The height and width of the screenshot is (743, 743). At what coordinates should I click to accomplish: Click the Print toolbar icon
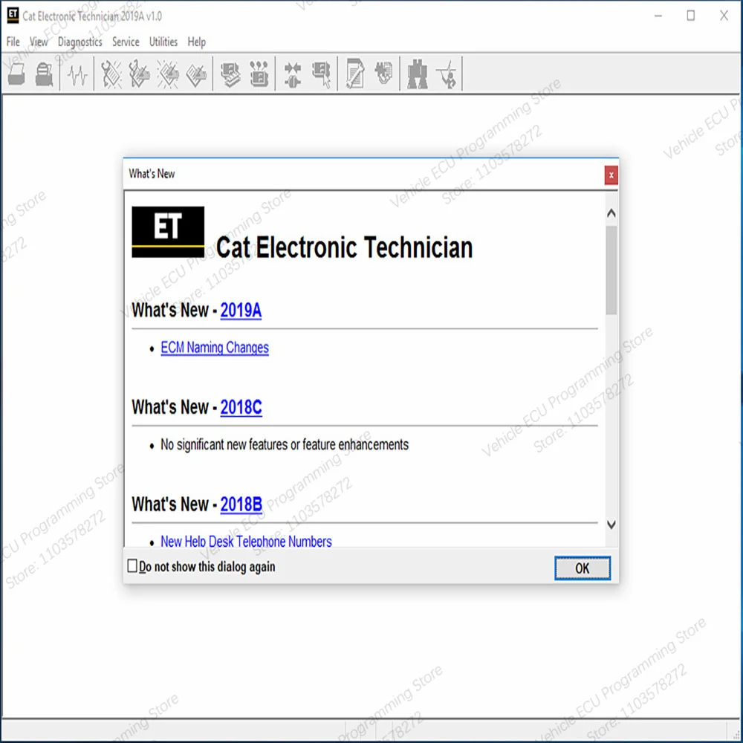click(45, 74)
